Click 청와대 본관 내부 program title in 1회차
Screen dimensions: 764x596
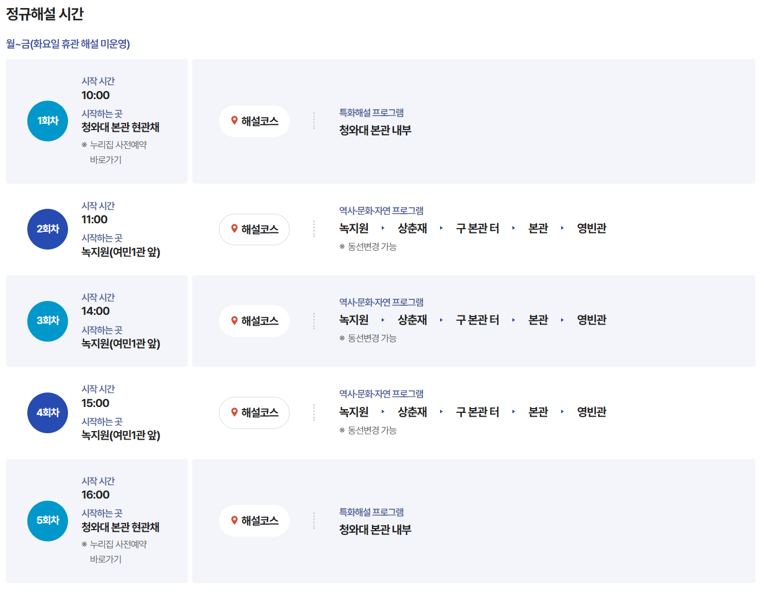point(375,130)
